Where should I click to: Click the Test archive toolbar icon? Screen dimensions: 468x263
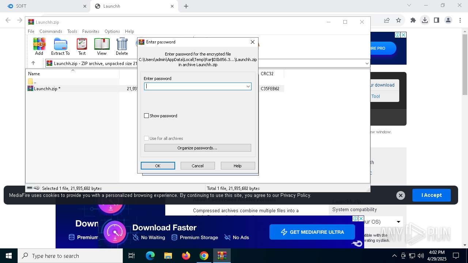(x=82, y=46)
